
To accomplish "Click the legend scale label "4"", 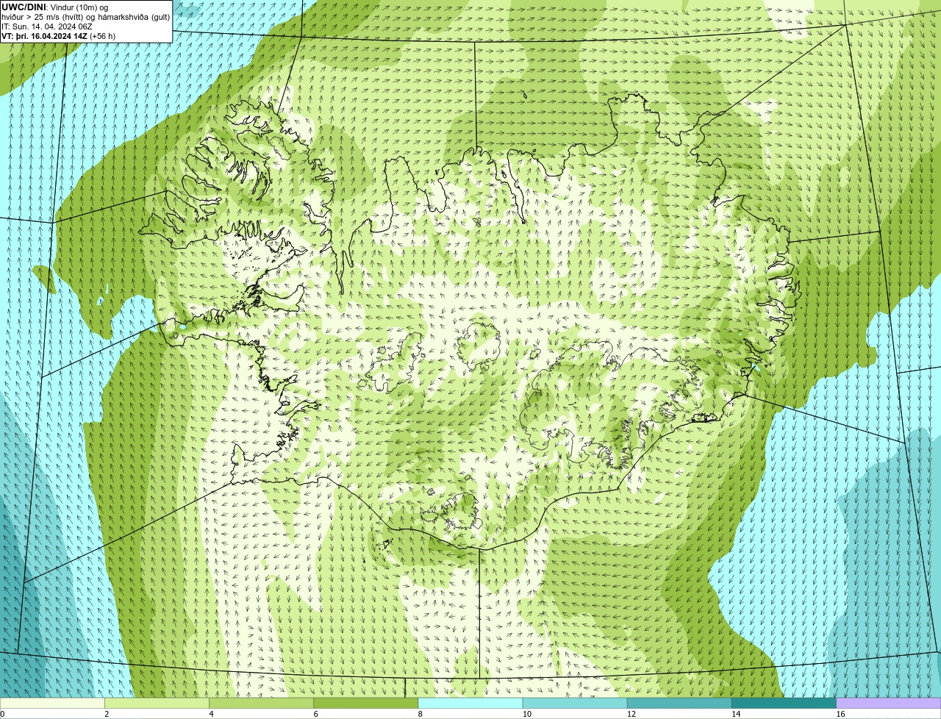I will pyautogui.click(x=211, y=714).
